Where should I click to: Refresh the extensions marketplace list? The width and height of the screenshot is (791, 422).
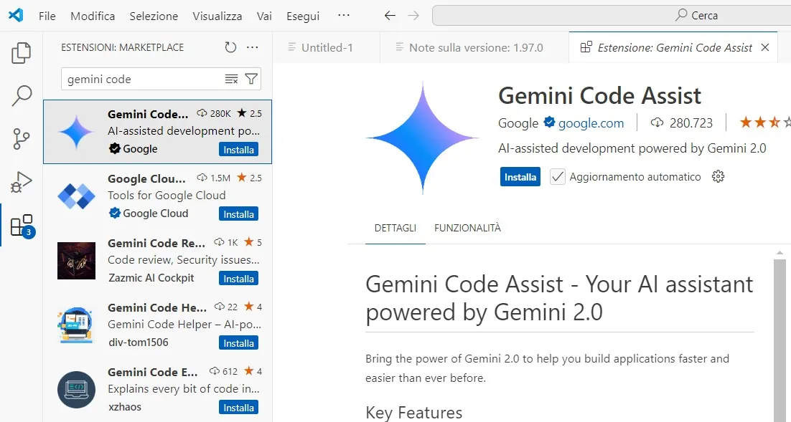pyautogui.click(x=230, y=47)
